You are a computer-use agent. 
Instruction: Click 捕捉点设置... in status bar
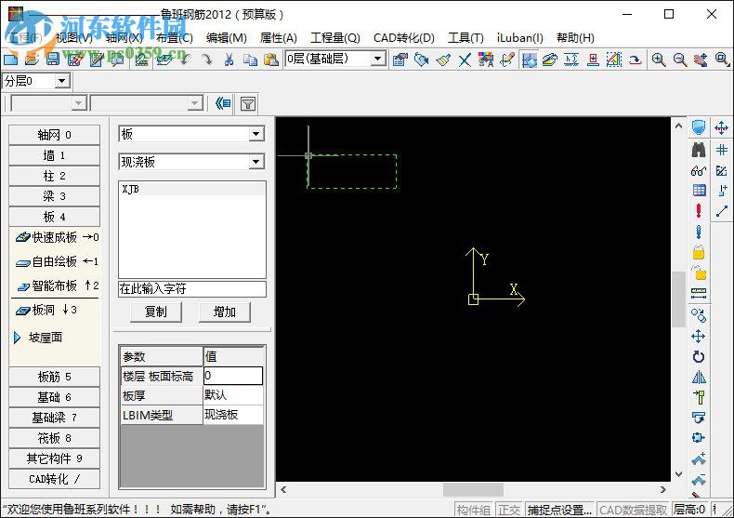tap(560, 510)
